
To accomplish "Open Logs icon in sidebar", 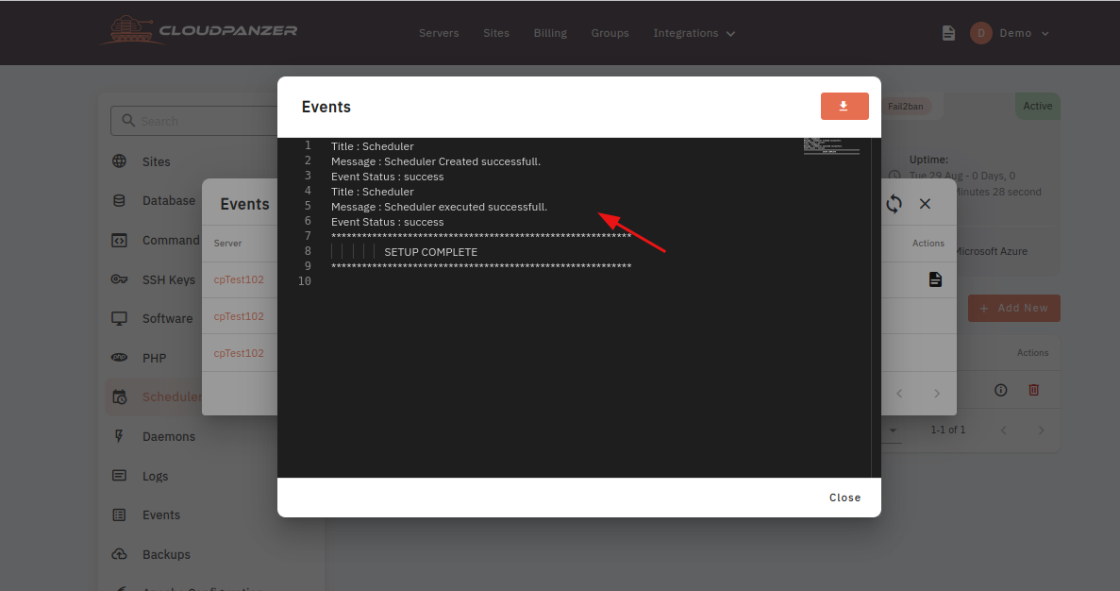I will tap(119, 475).
